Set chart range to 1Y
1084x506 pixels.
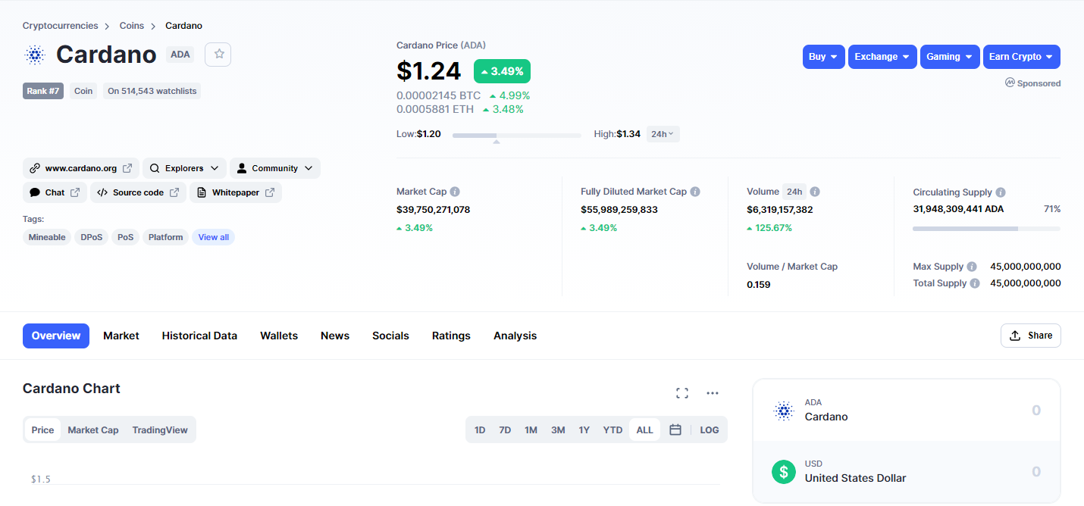pyautogui.click(x=584, y=429)
